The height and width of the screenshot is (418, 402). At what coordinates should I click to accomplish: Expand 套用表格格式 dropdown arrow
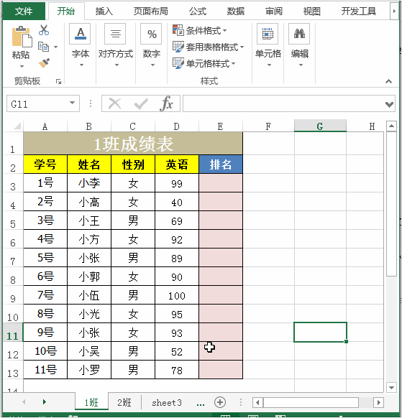click(x=242, y=47)
